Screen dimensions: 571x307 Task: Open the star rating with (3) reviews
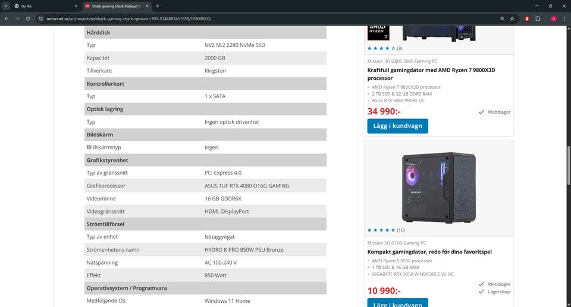click(385, 48)
